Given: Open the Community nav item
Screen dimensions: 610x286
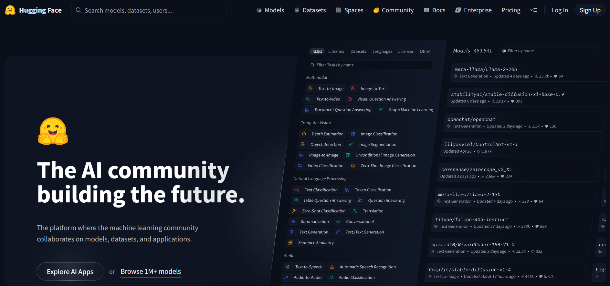Looking at the screenshot, I should tap(394, 10).
